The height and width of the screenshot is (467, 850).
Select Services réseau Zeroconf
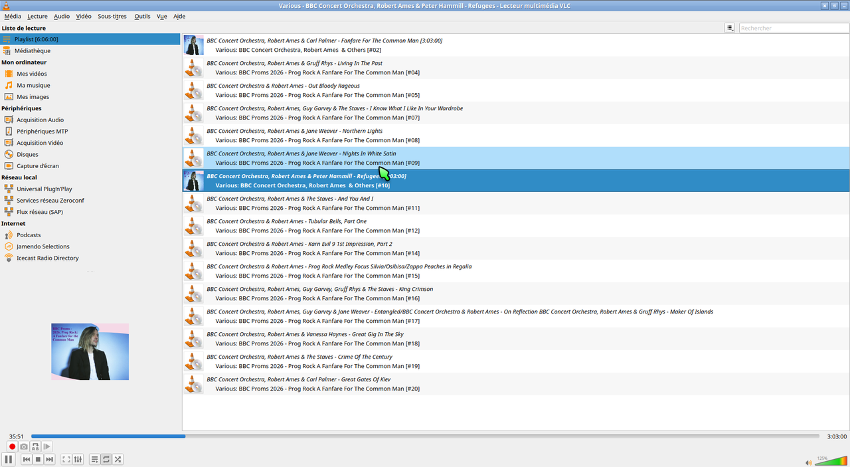click(x=90, y=200)
